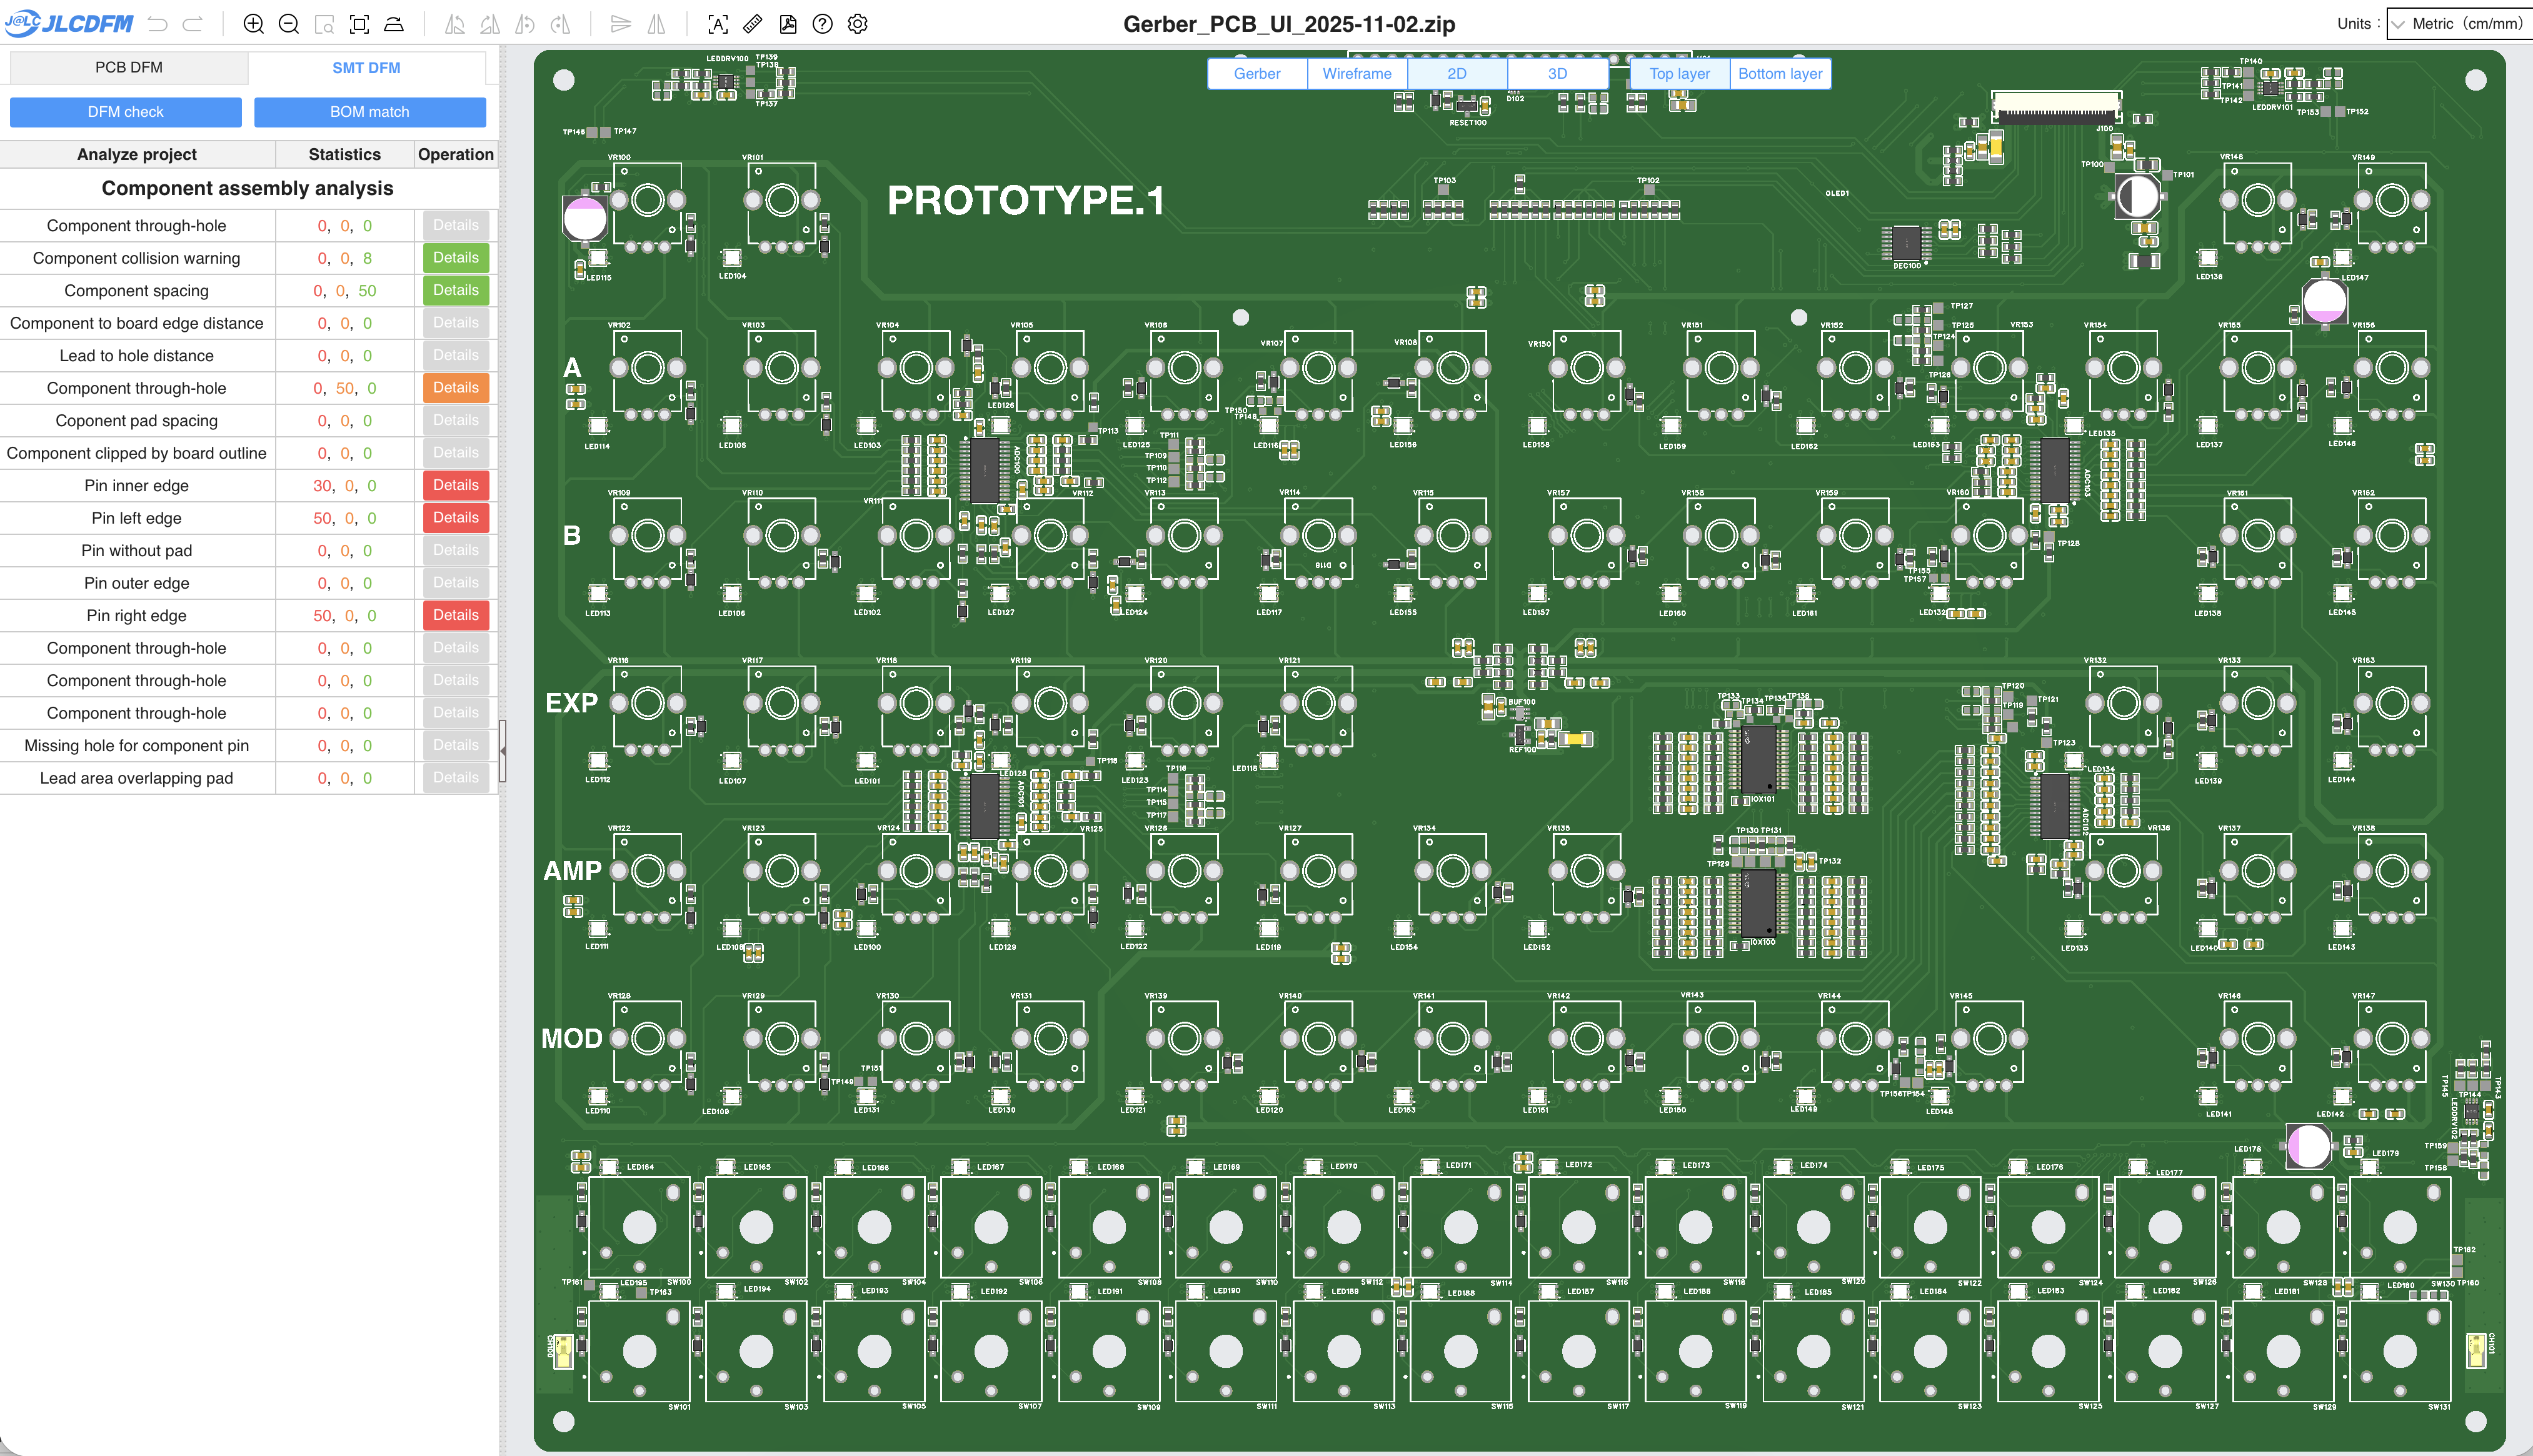Click the fit-to-screen icon

click(359, 24)
